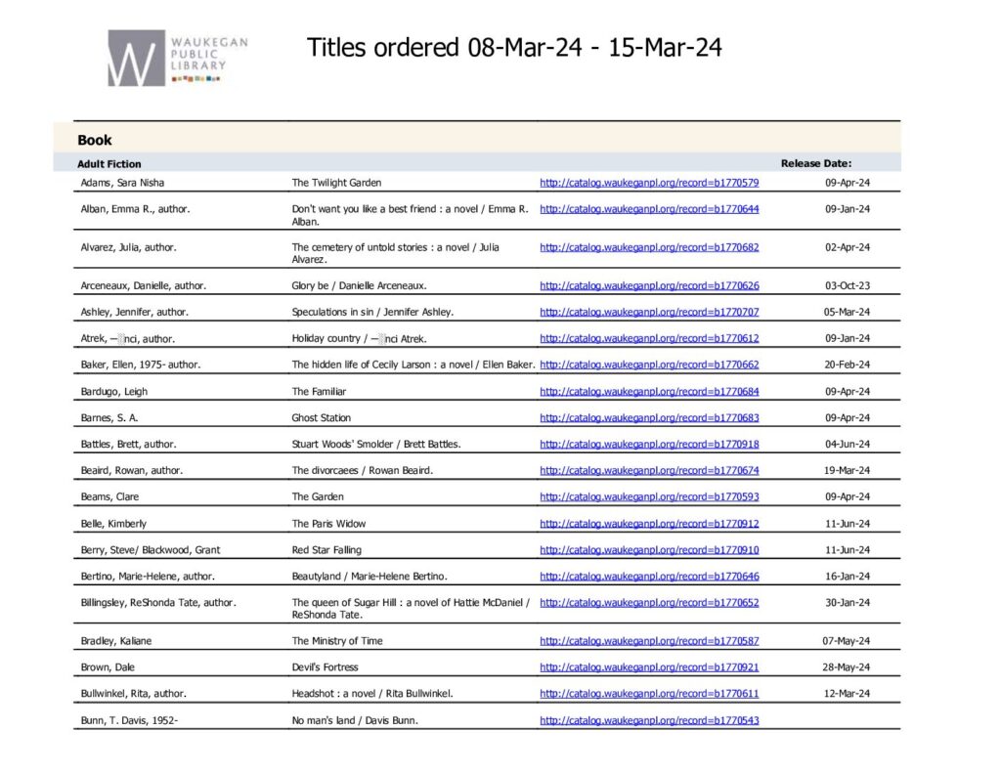Click author 'Bertino, Marie-Helene, author.'
The height and width of the screenshot is (773, 1001).
148,576
